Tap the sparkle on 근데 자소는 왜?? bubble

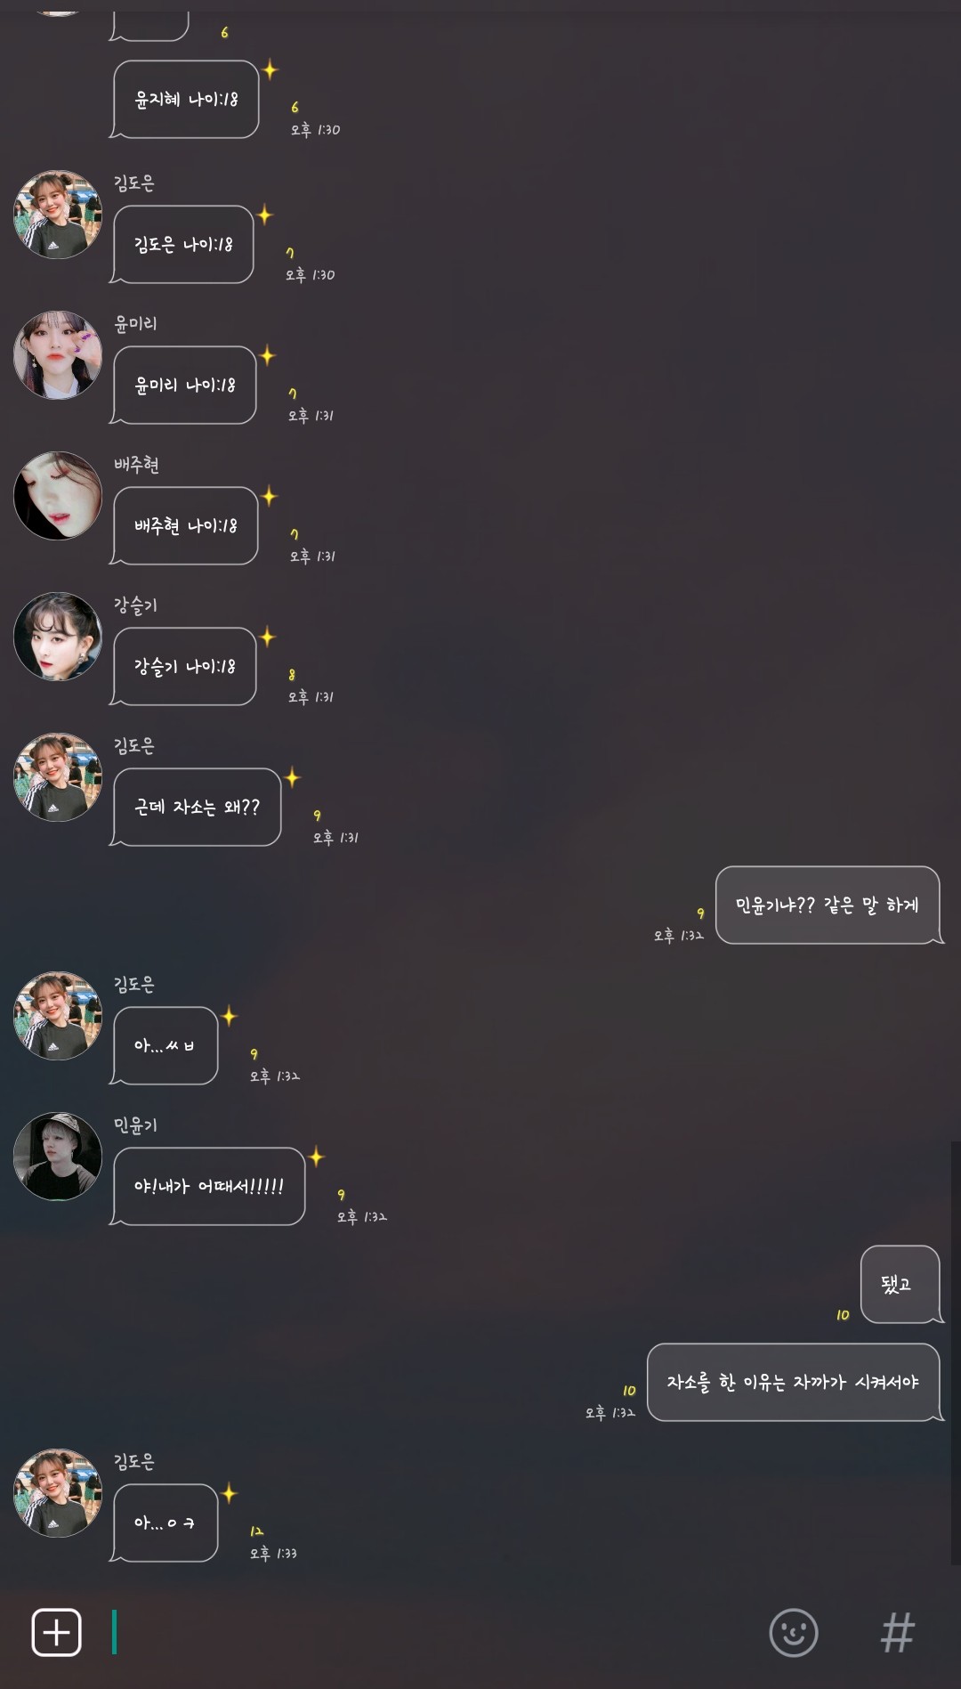tap(292, 777)
